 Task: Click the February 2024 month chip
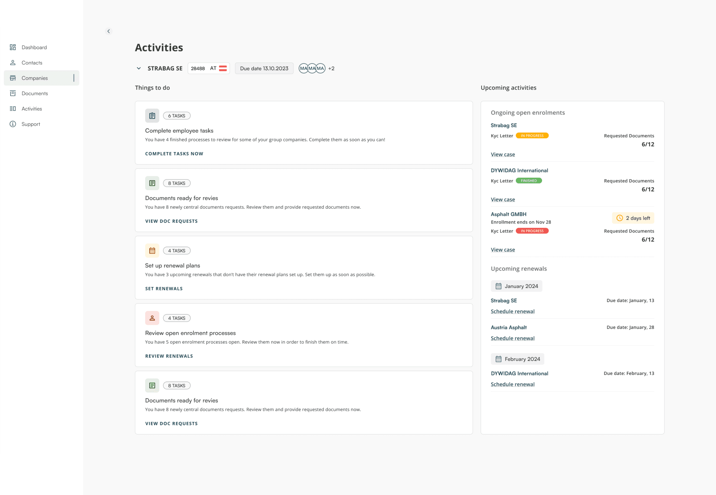pyautogui.click(x=517, y=359)
